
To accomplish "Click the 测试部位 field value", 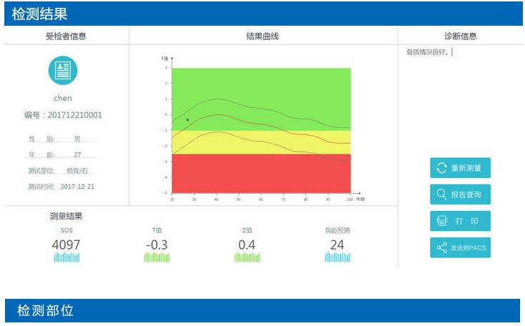I will (x=79, y=170).
